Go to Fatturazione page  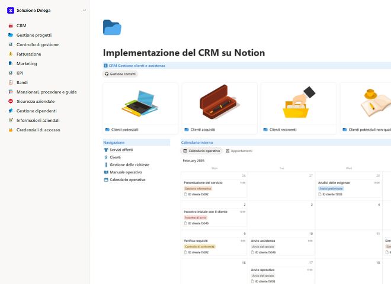29,54
